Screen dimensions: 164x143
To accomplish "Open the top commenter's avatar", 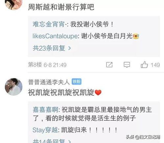I will point(14,4).
